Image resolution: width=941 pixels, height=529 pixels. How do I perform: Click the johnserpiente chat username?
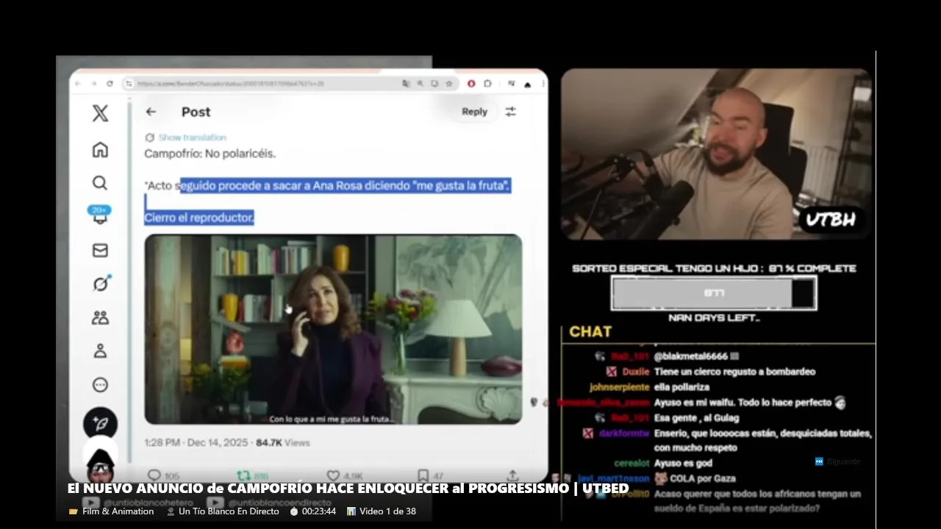619,387
